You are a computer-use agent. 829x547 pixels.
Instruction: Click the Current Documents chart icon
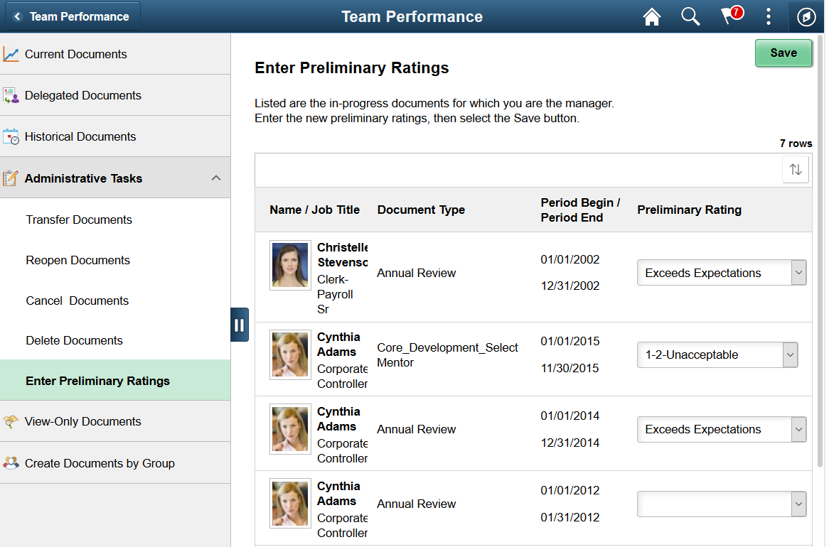pyautogui.click(x=11, y=54)
